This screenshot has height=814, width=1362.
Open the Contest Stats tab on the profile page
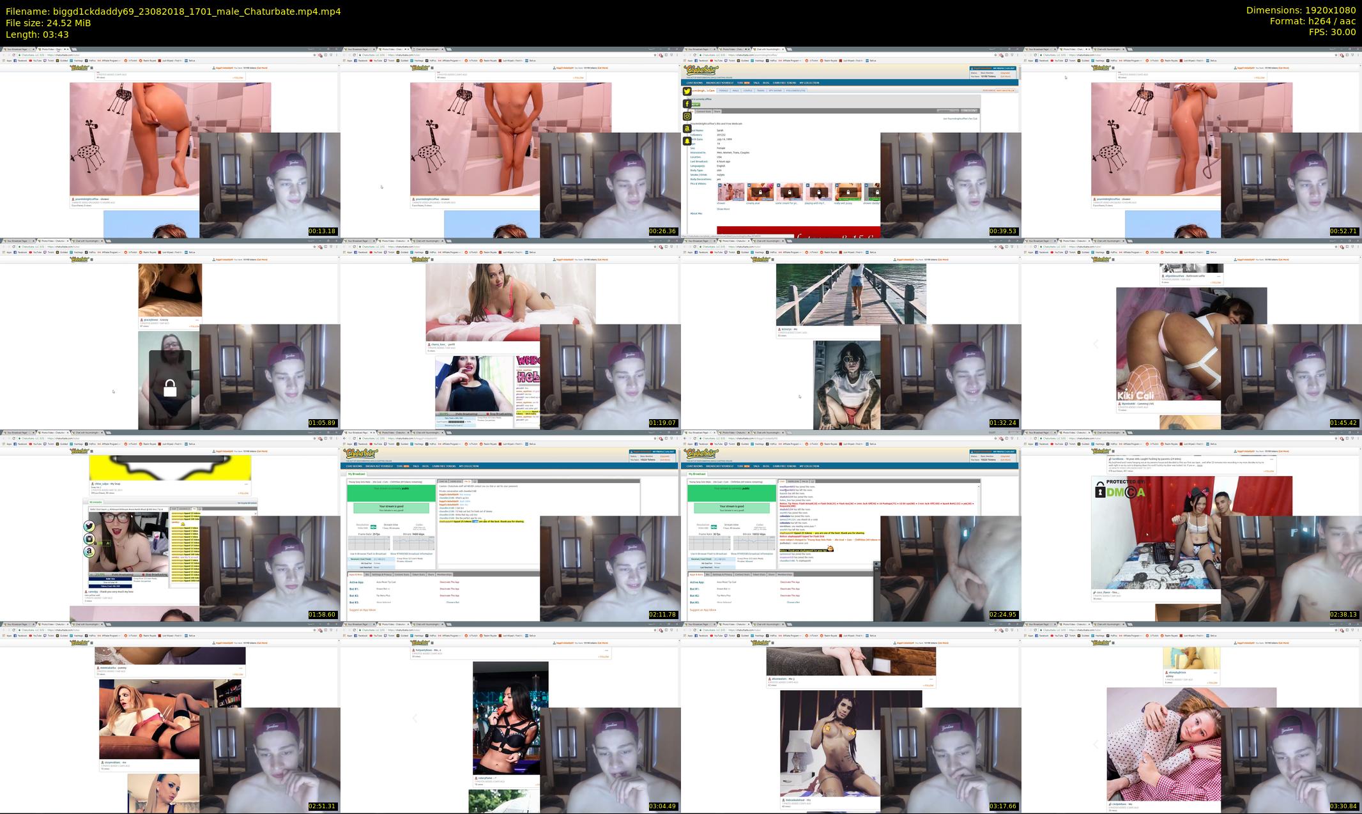point(705,111)
